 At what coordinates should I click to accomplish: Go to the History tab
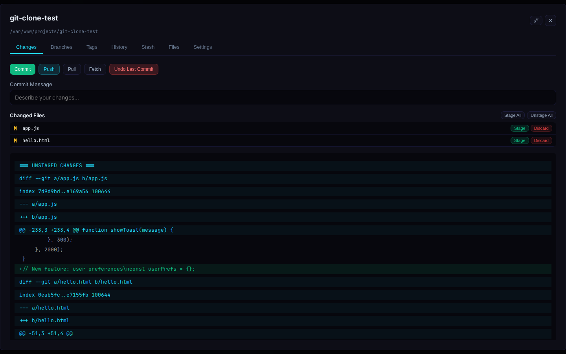119,47
